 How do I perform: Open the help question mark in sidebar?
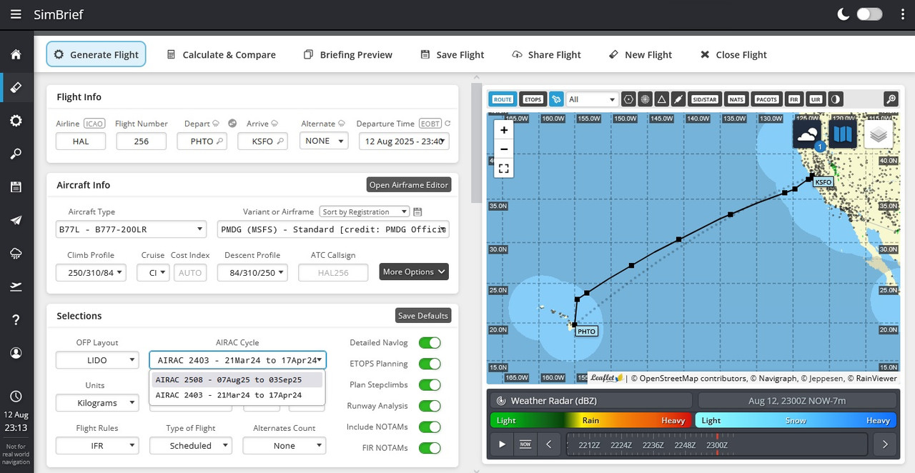[16, 319]
